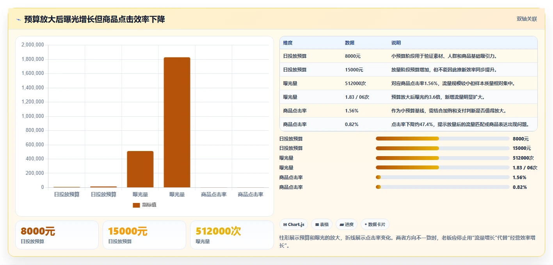Screen dimensions: 553x265
Task: Click the 1.83 / 06次 table cell
Action: point(357,97)
